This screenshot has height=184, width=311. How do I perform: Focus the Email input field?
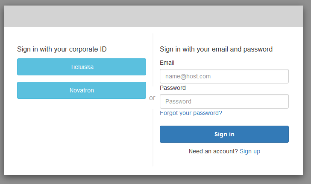click(224, 77)
